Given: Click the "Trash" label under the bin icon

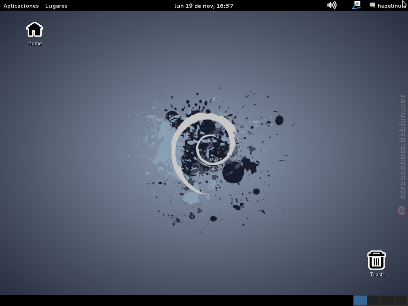Looking at the screenshot, I should click(377, 274).
